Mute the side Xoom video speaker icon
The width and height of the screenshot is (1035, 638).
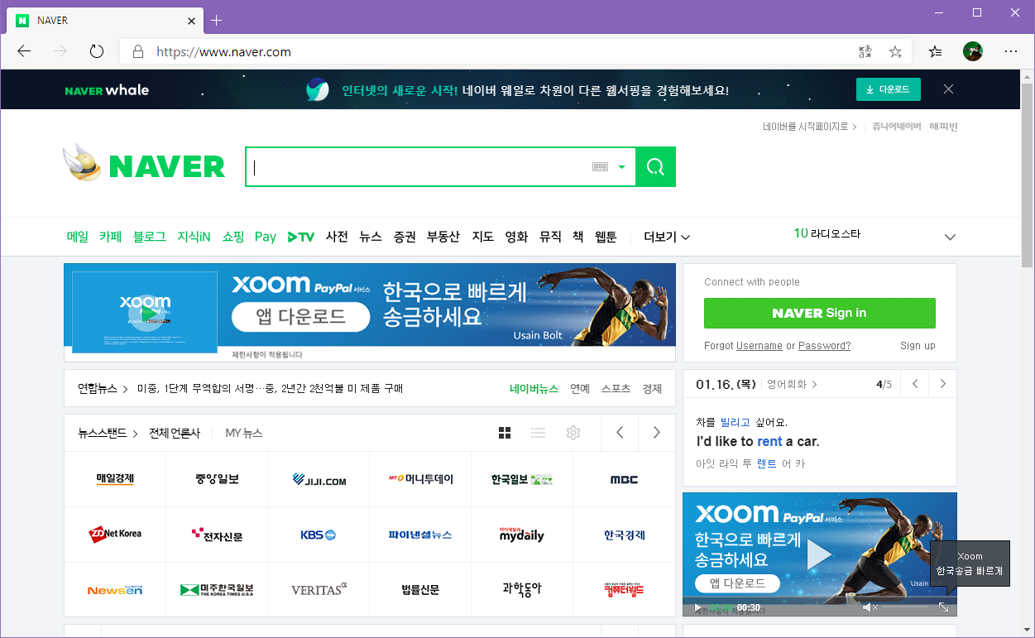point(870,607)
